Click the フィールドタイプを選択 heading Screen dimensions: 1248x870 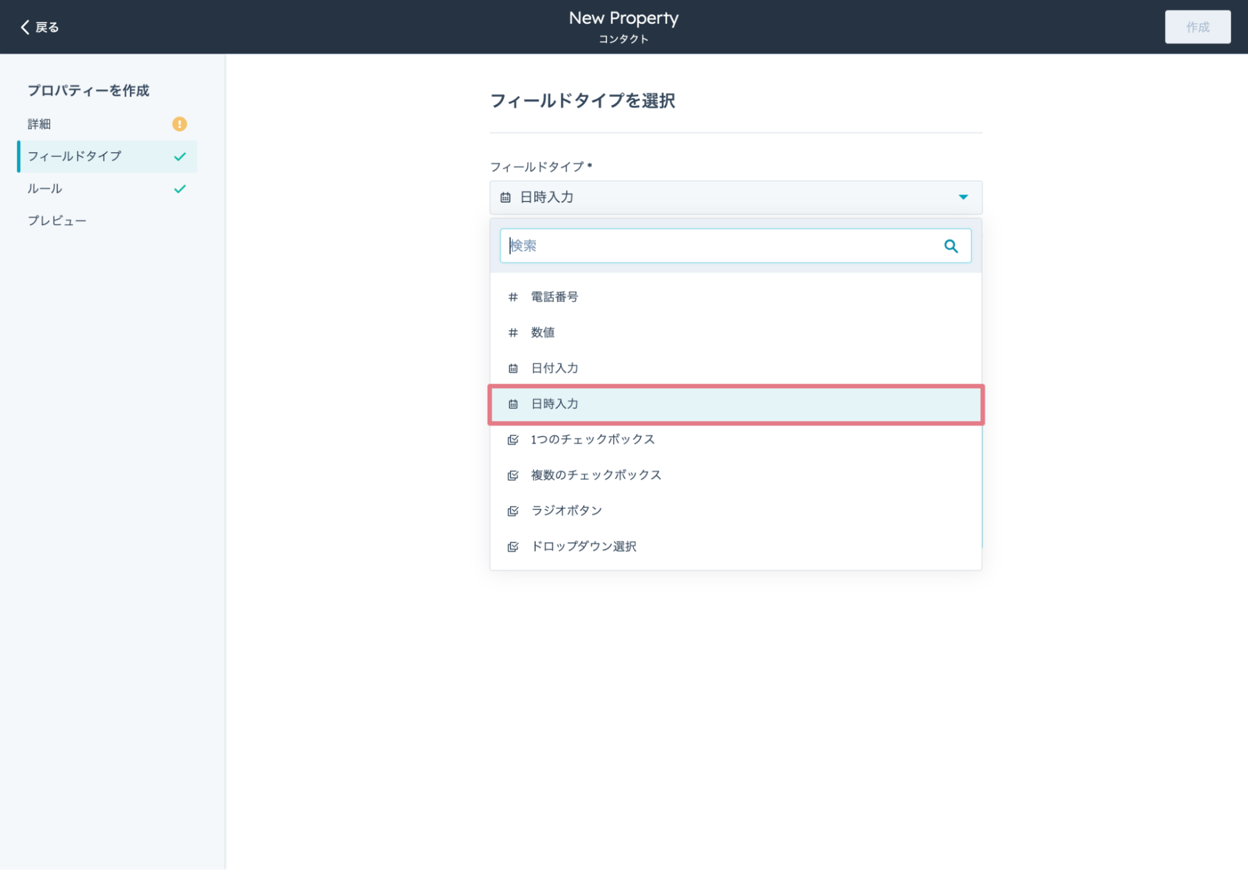click(x=582, y=100)
